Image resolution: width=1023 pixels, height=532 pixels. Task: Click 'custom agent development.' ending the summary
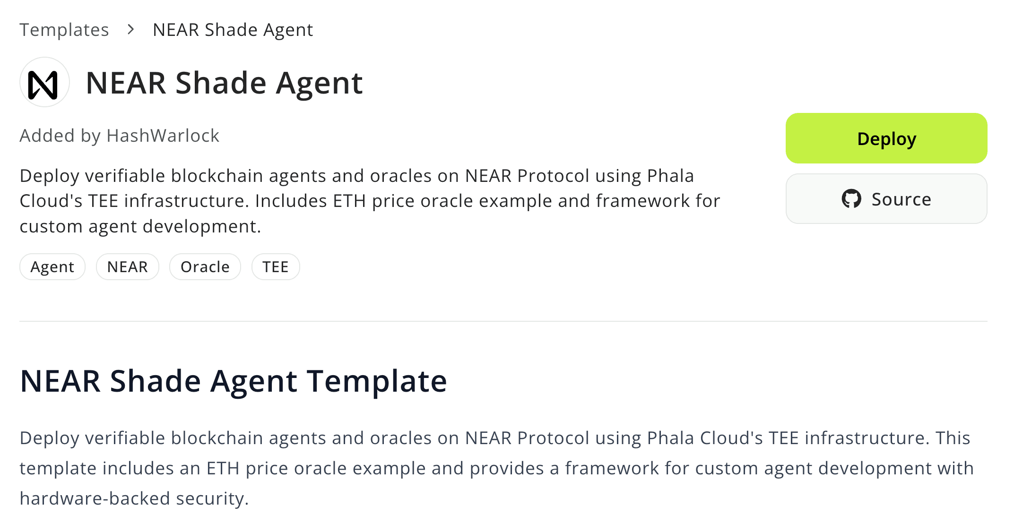point(140,226)
